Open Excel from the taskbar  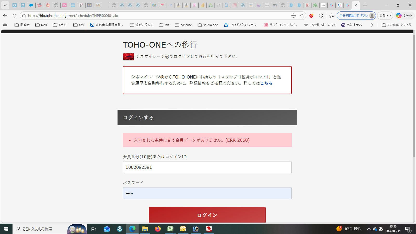point(170,229)
